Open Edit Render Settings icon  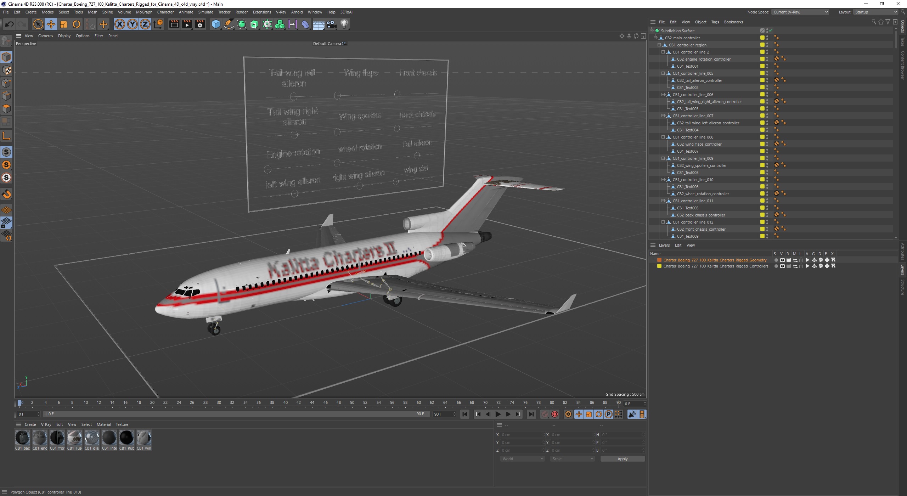tap(200, 24)
